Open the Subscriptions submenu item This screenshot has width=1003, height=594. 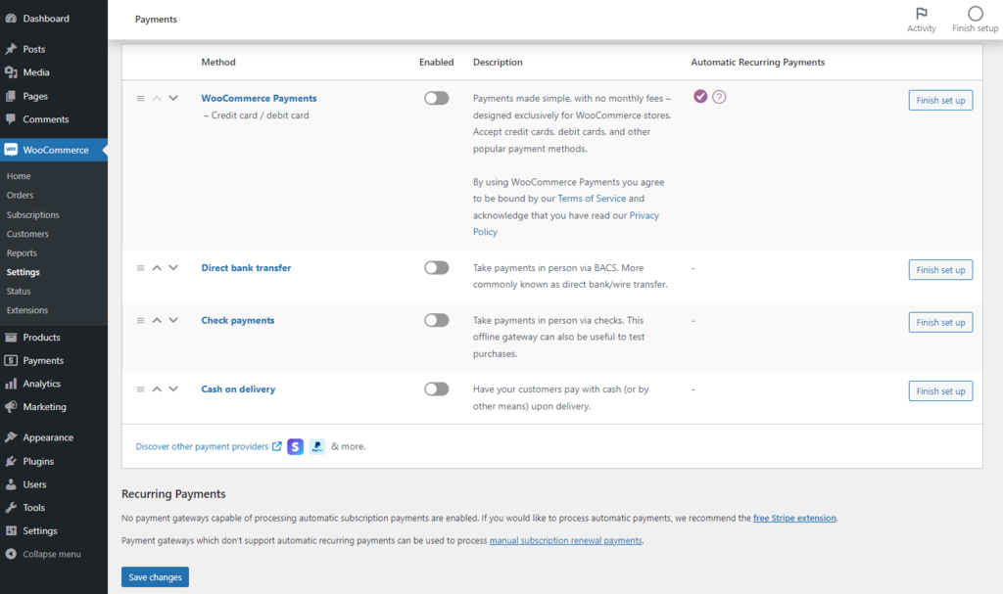click(x=32, y=215)
